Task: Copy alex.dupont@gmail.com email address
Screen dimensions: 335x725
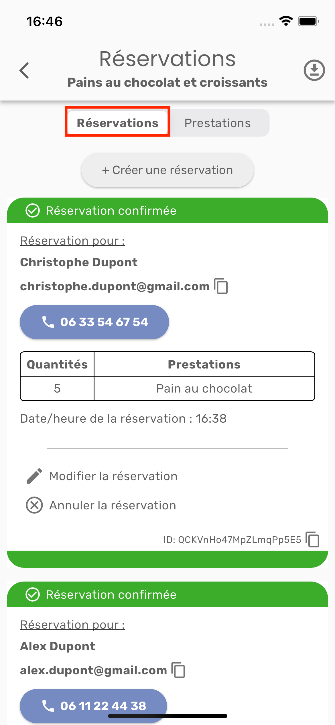Action: pyautogui.click(x=178, y=670)
